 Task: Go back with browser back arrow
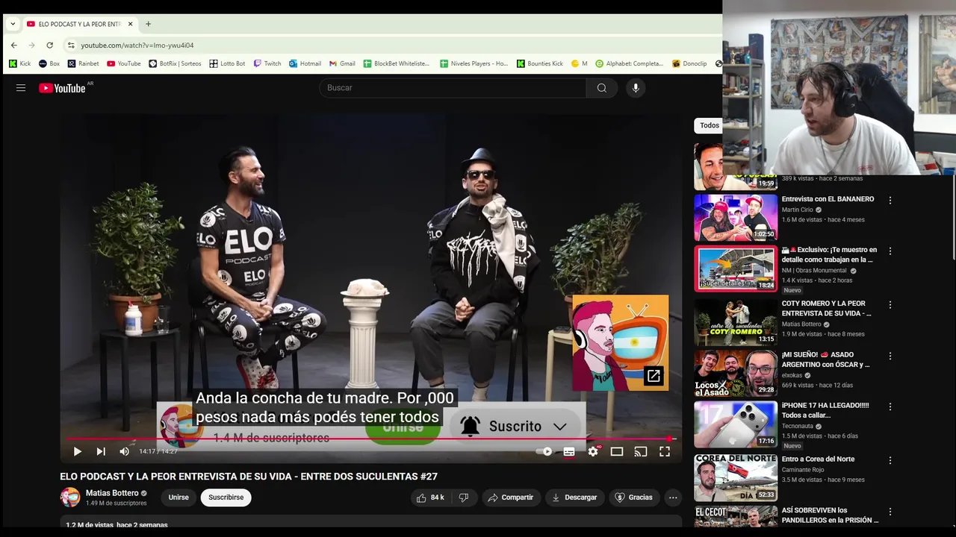(13, 45)
